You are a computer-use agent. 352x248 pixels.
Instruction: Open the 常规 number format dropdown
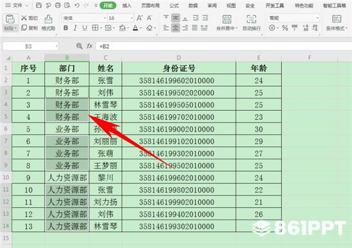click(317, 18)
